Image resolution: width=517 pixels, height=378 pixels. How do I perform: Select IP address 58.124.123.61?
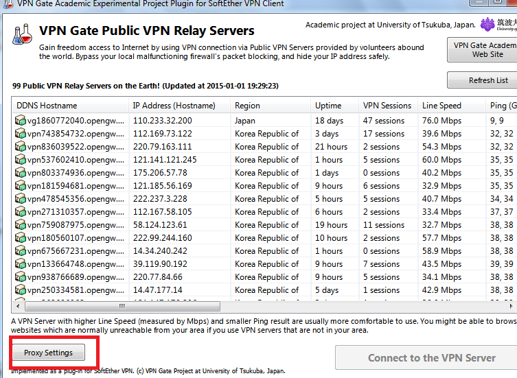[160, 225]
